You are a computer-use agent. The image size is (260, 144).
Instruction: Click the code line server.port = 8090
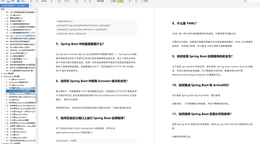pyautogui.click(x=66, y=141)
